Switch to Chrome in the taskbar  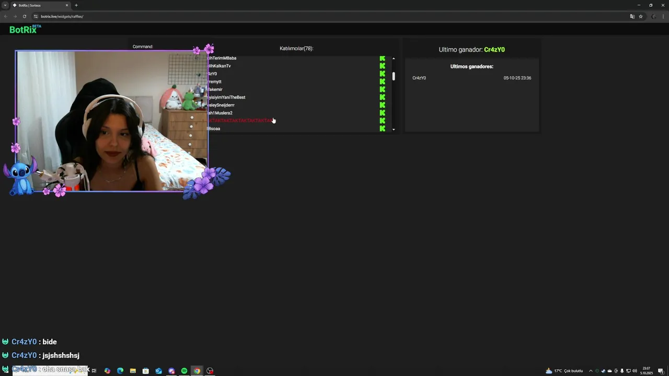[197, 371]
